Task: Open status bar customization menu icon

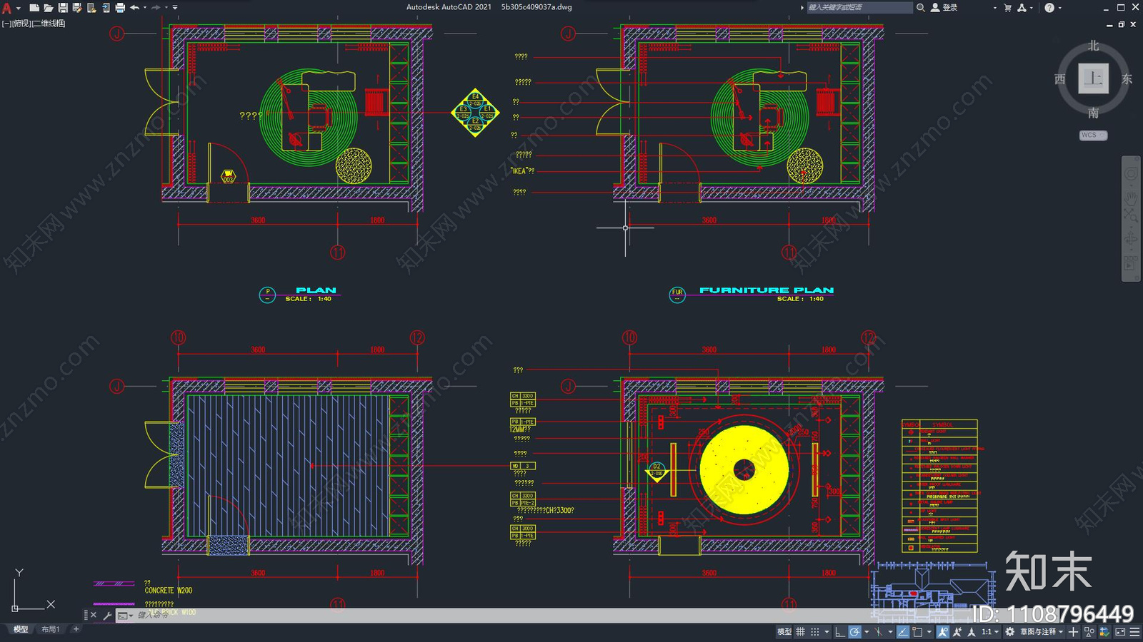Action: tap(1134, 632)
